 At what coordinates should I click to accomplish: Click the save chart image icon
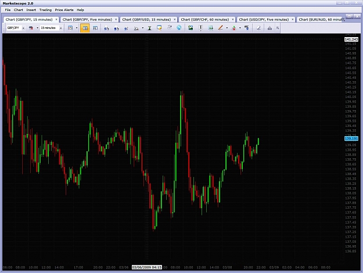191,28
